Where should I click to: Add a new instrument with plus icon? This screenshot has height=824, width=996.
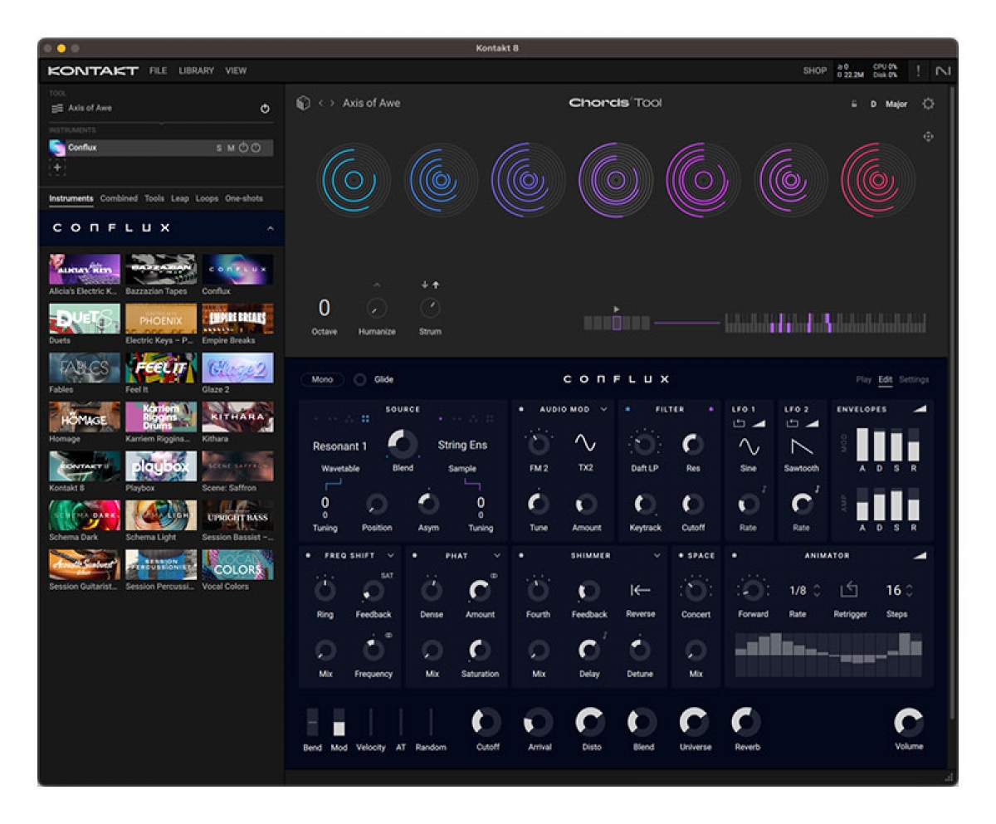click(x=57, y=168)
